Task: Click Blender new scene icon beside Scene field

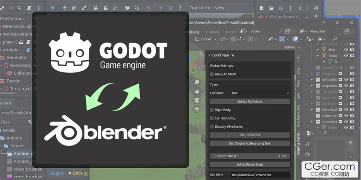Action: pyautogui.click(x=287, y=31)
